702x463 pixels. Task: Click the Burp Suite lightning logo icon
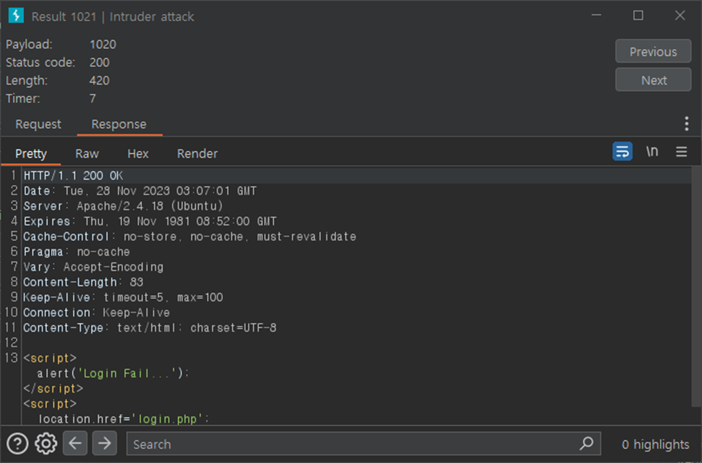pos(16,16)
